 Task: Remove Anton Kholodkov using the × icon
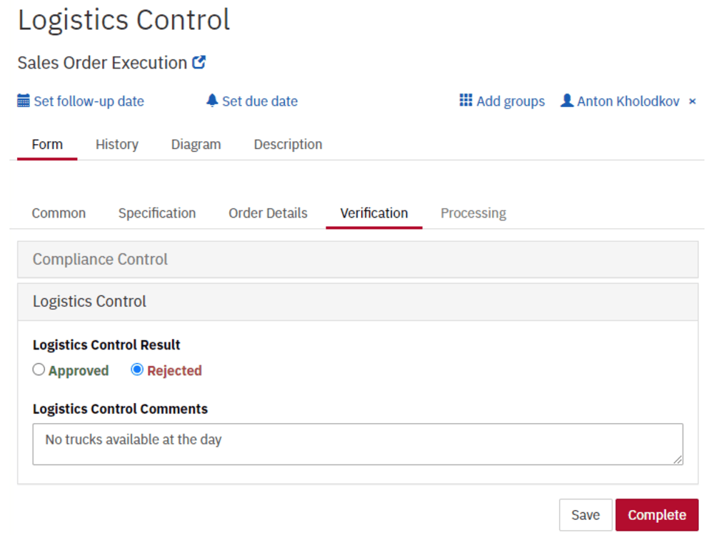(x=692, y=101)
